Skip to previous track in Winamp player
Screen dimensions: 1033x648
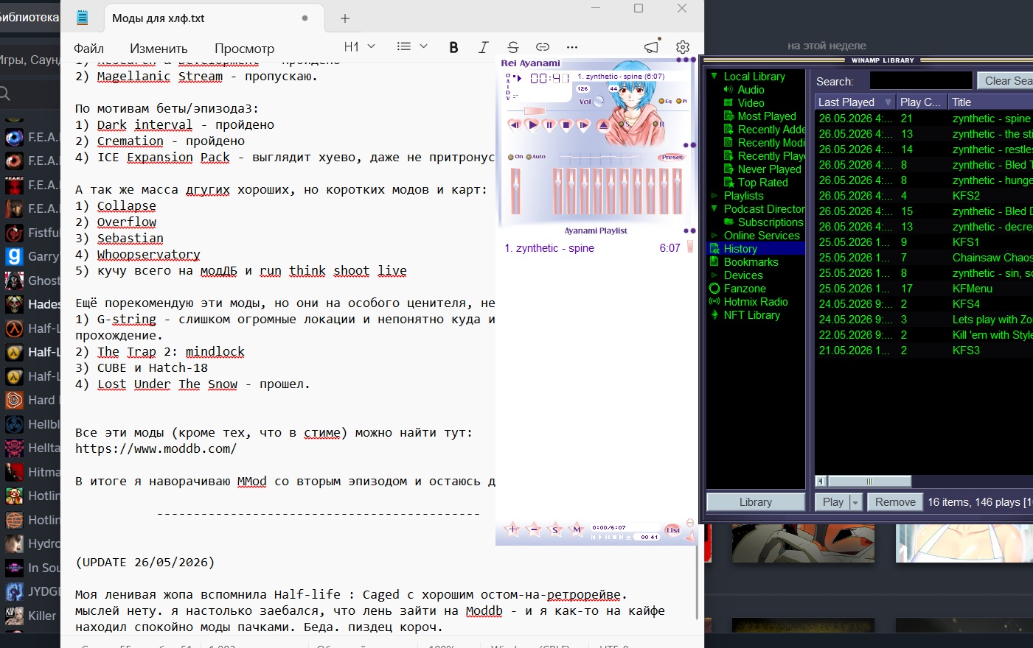514,125
